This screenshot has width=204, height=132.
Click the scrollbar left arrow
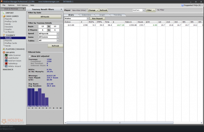[x=65, y=123]
